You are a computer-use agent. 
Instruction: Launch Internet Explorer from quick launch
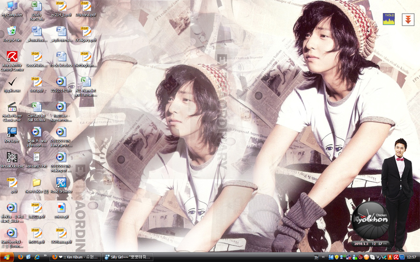[x=37, y=257]
